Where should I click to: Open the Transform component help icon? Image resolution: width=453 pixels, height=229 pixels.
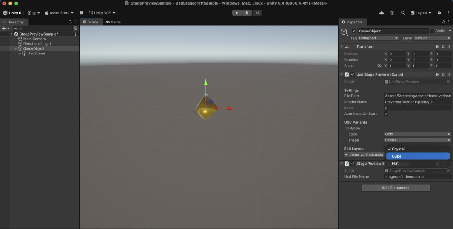tap(437, 46)
